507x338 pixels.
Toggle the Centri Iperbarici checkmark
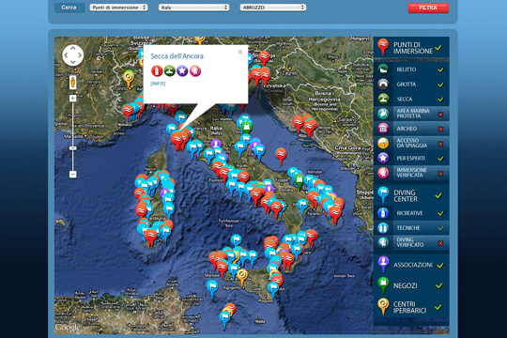click(x=438, y=307)
